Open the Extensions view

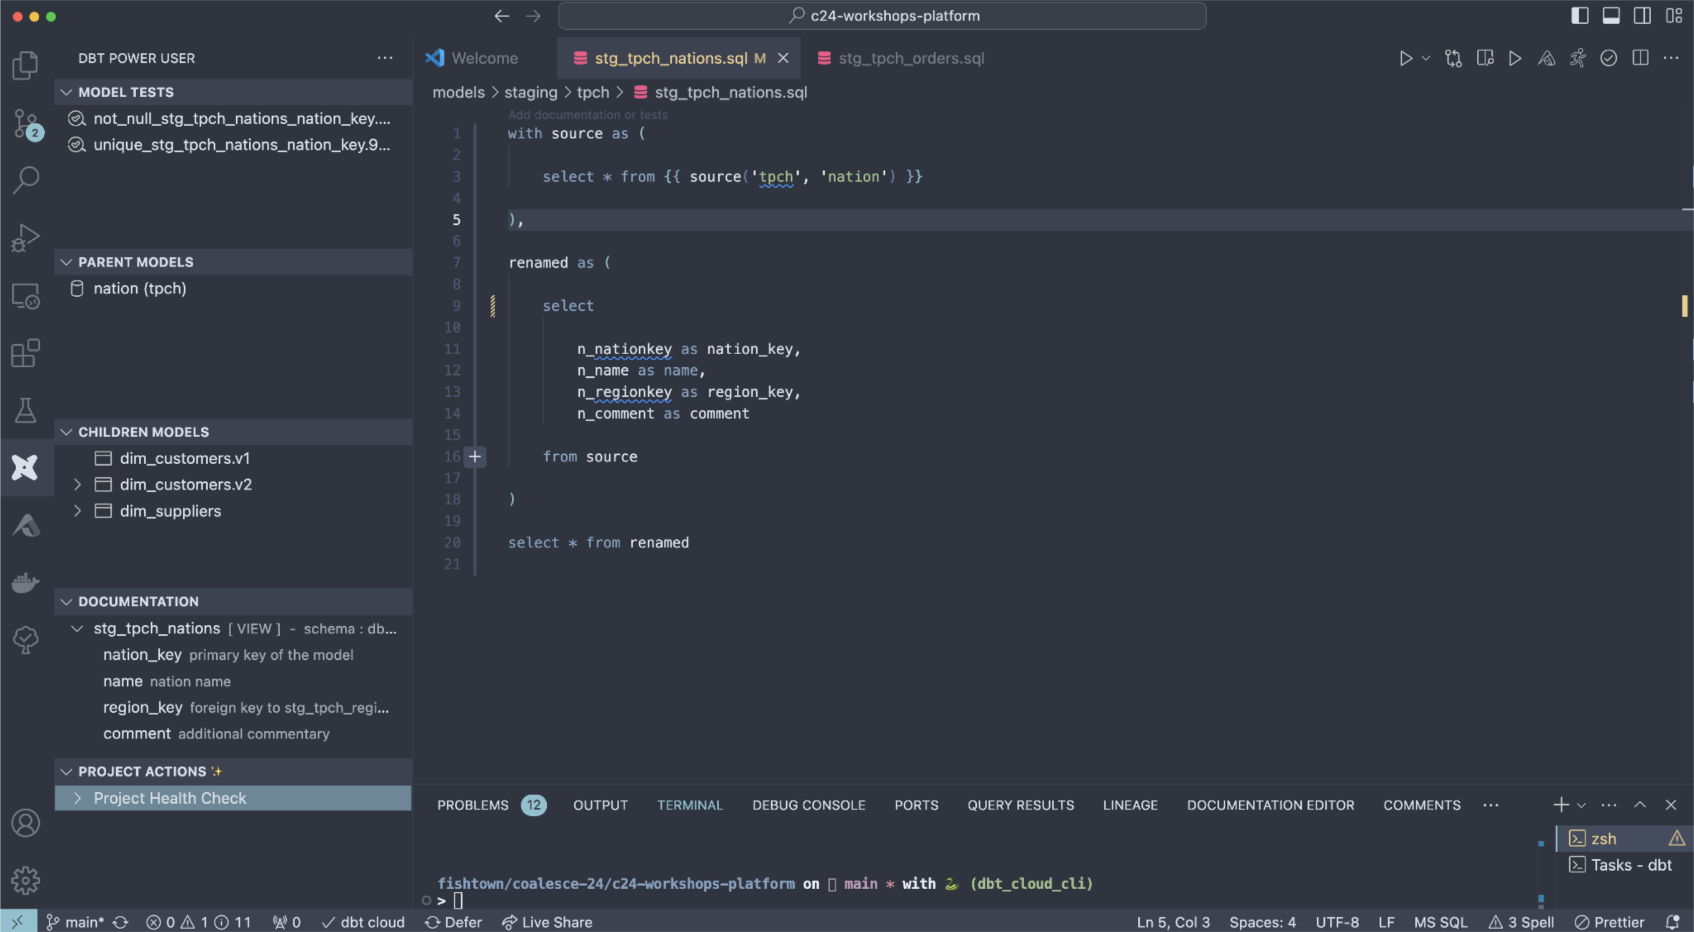(x=25, y=353)
